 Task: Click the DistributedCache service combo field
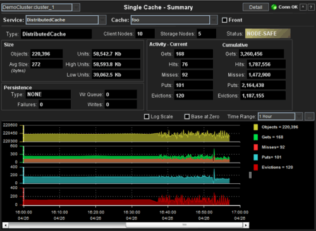tap(62, 20)
